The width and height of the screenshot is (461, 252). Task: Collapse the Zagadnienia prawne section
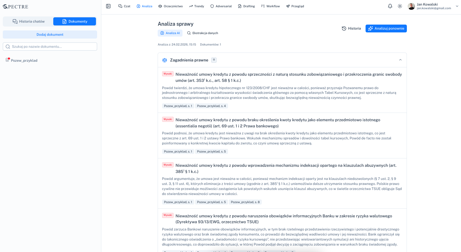400,60
